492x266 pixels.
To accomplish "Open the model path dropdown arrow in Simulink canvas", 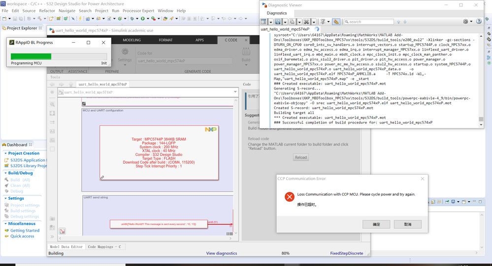I will tap(235, 92).
